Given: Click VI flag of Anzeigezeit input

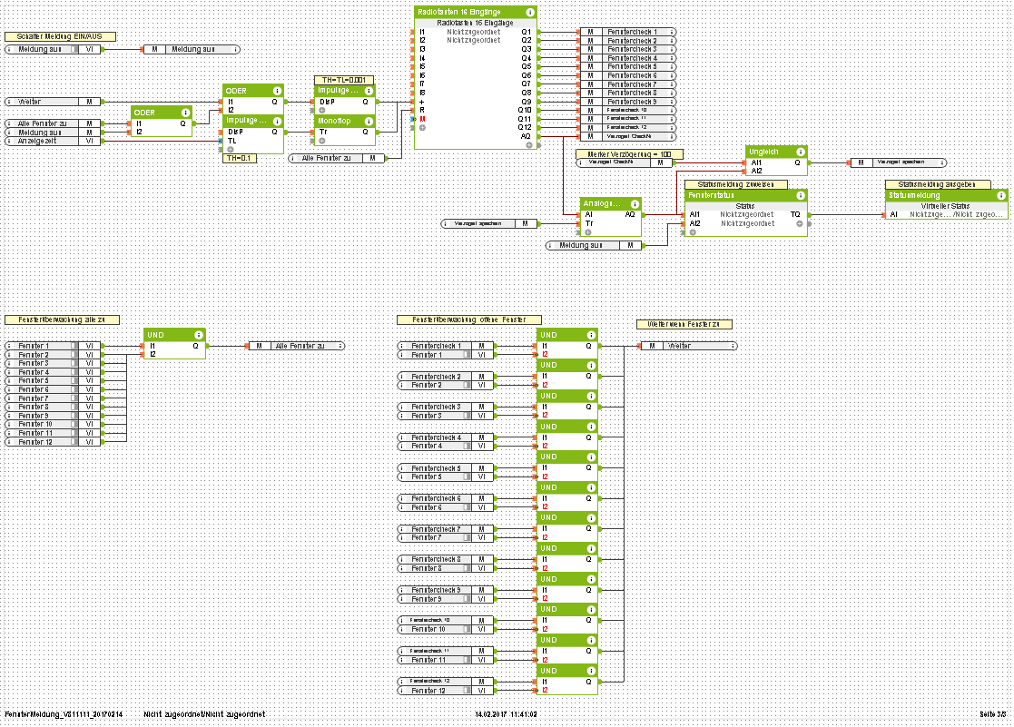Looking at the screenshot, I should 89,141.
